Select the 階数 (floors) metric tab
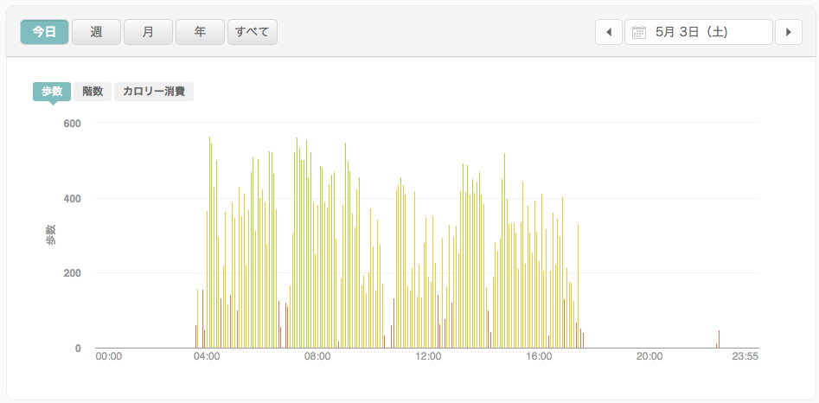This screenshot has height=403, width=819. pos(93,92)
